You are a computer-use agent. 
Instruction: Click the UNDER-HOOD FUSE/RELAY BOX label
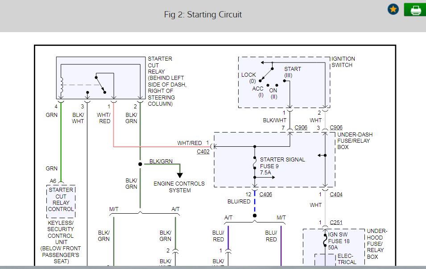tap(377, 244)
